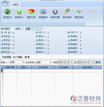The image size is (104, 107).
Task: Select the first table row marker
Action: 2,71
